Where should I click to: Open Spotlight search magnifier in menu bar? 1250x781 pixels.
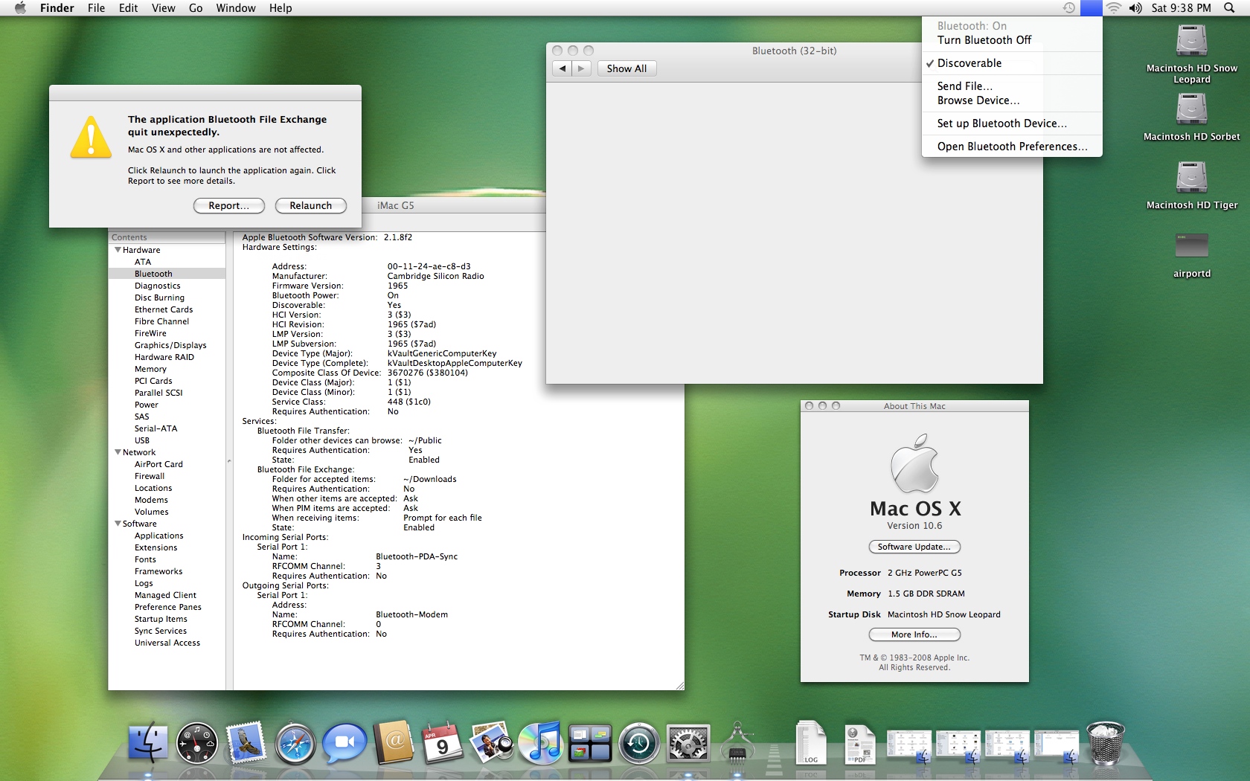click(x=1229, y=8)
